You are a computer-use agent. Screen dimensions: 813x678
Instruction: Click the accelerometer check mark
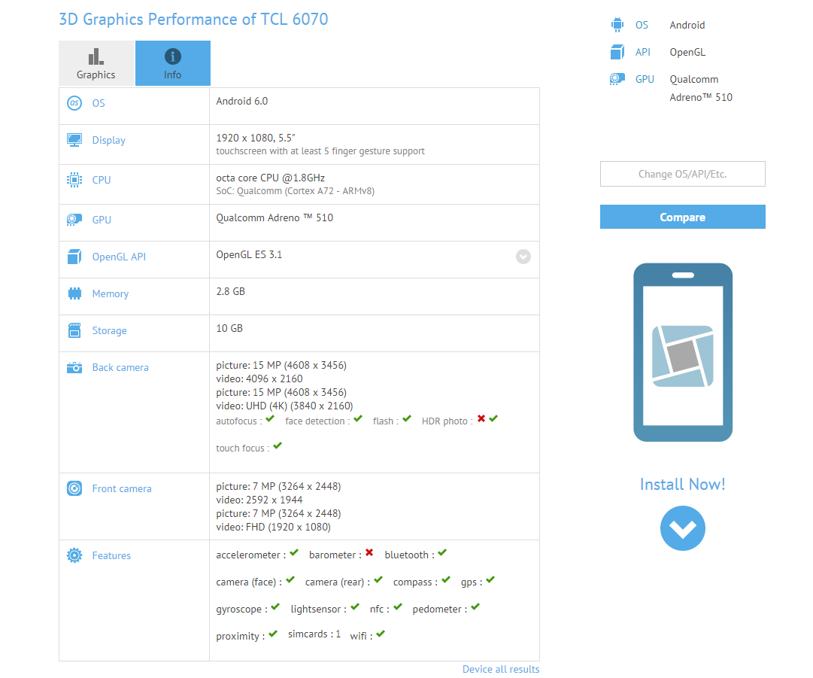(294, 552)
